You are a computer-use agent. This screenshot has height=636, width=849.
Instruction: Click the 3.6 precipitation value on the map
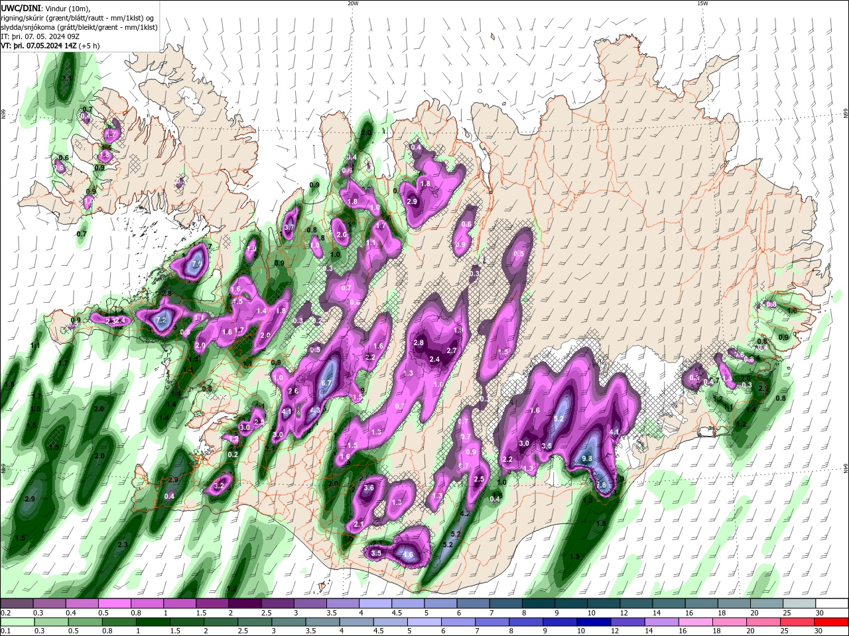click(x=369, y=488)
